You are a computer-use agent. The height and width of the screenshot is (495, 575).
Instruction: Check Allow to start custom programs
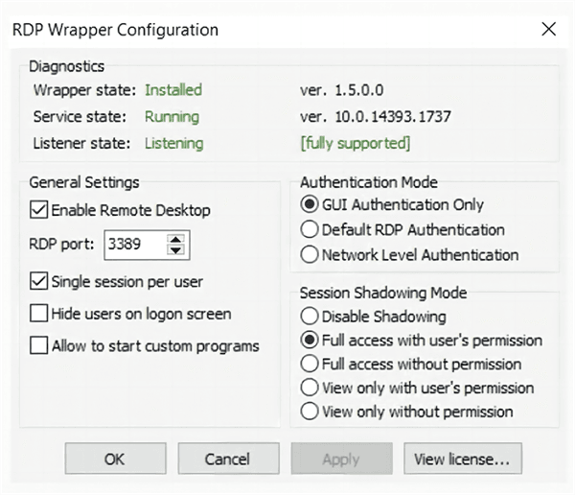click(x=39, y=345)
